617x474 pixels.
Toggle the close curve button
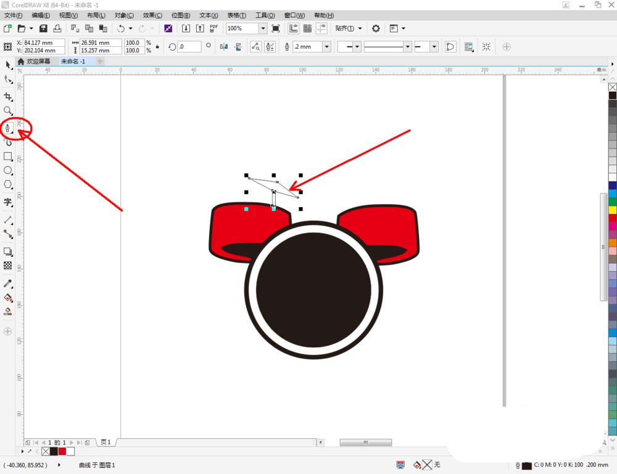[x=450, y=47]
